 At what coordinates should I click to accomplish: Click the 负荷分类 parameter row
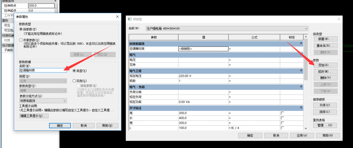click(x=216, y=92)
